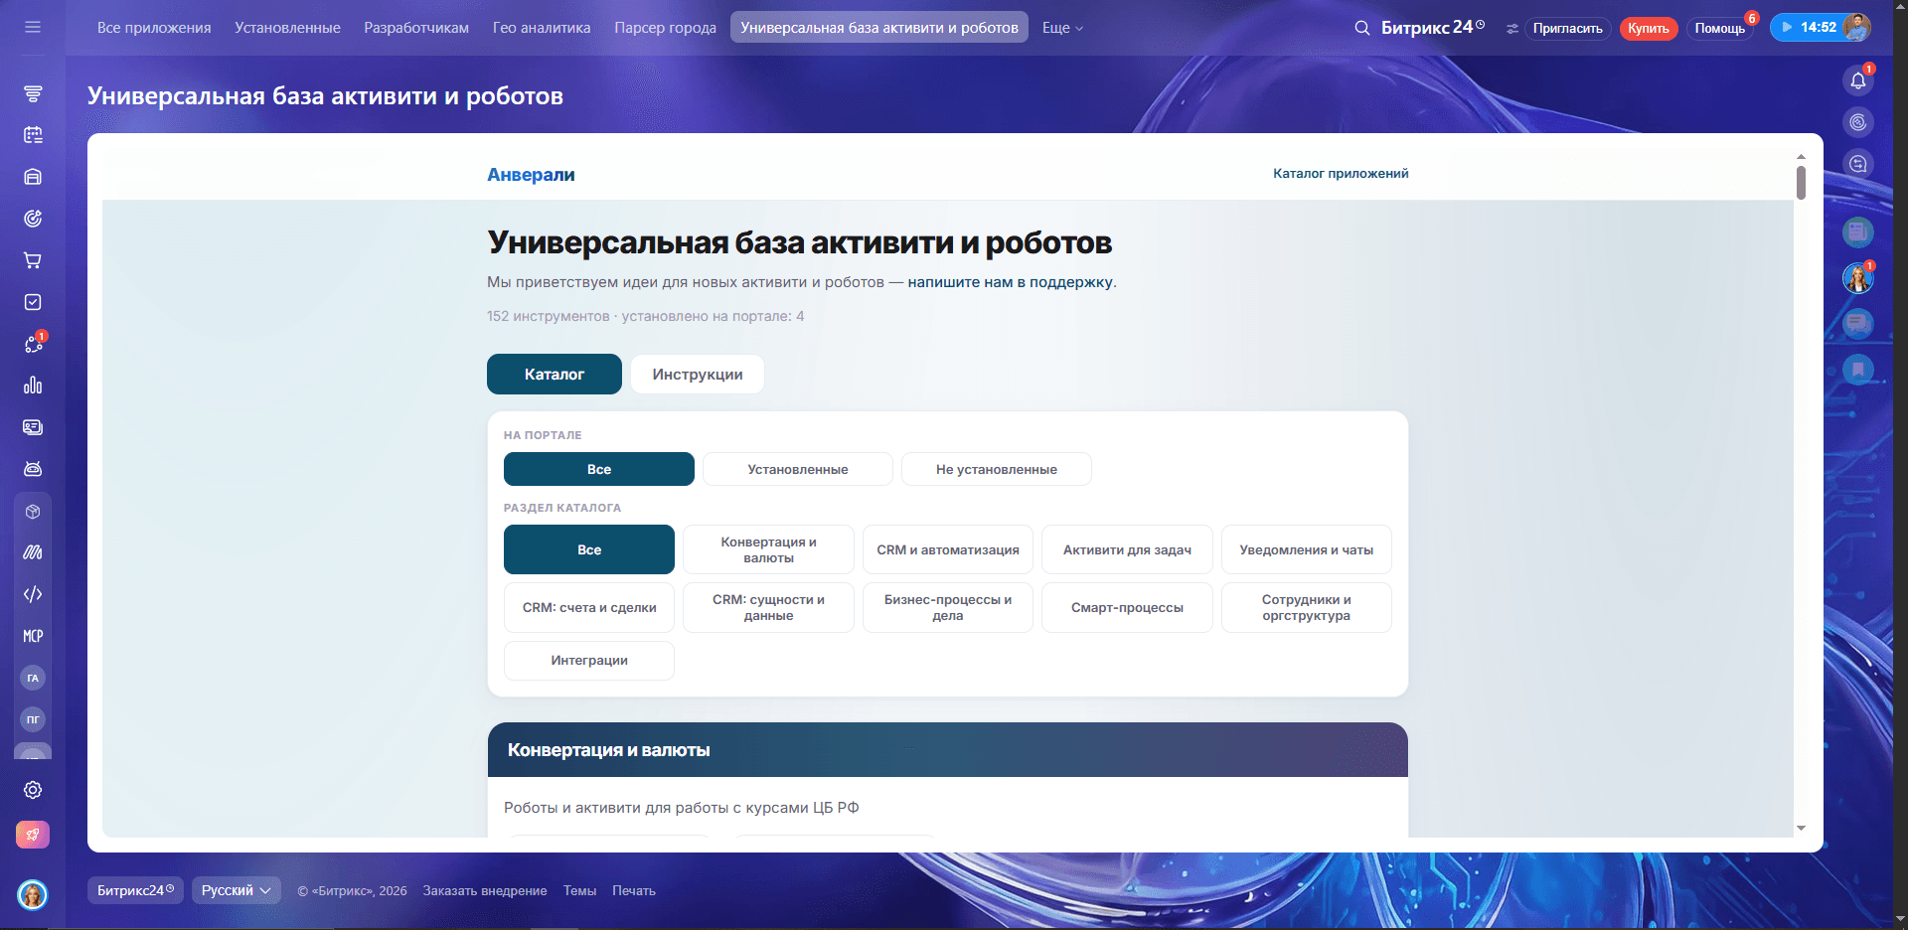Open 'Установленные' in top menu

pos(287,28)
